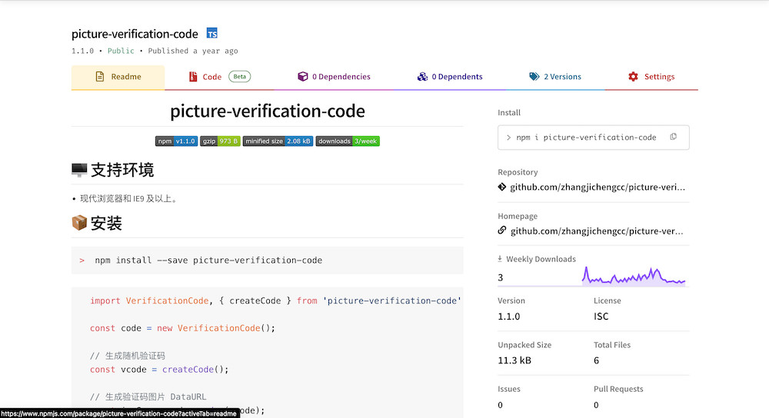Click the 支持环境 heading
769x418 pixels.
[122, 170]
